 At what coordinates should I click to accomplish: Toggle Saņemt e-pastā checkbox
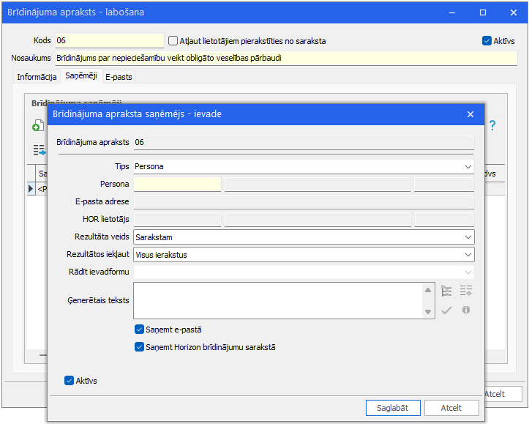[139, 330]
